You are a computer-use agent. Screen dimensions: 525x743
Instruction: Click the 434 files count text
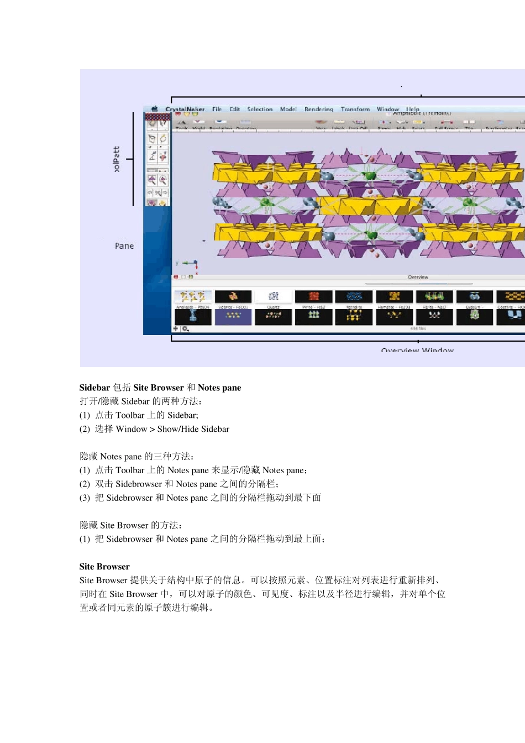418,328
